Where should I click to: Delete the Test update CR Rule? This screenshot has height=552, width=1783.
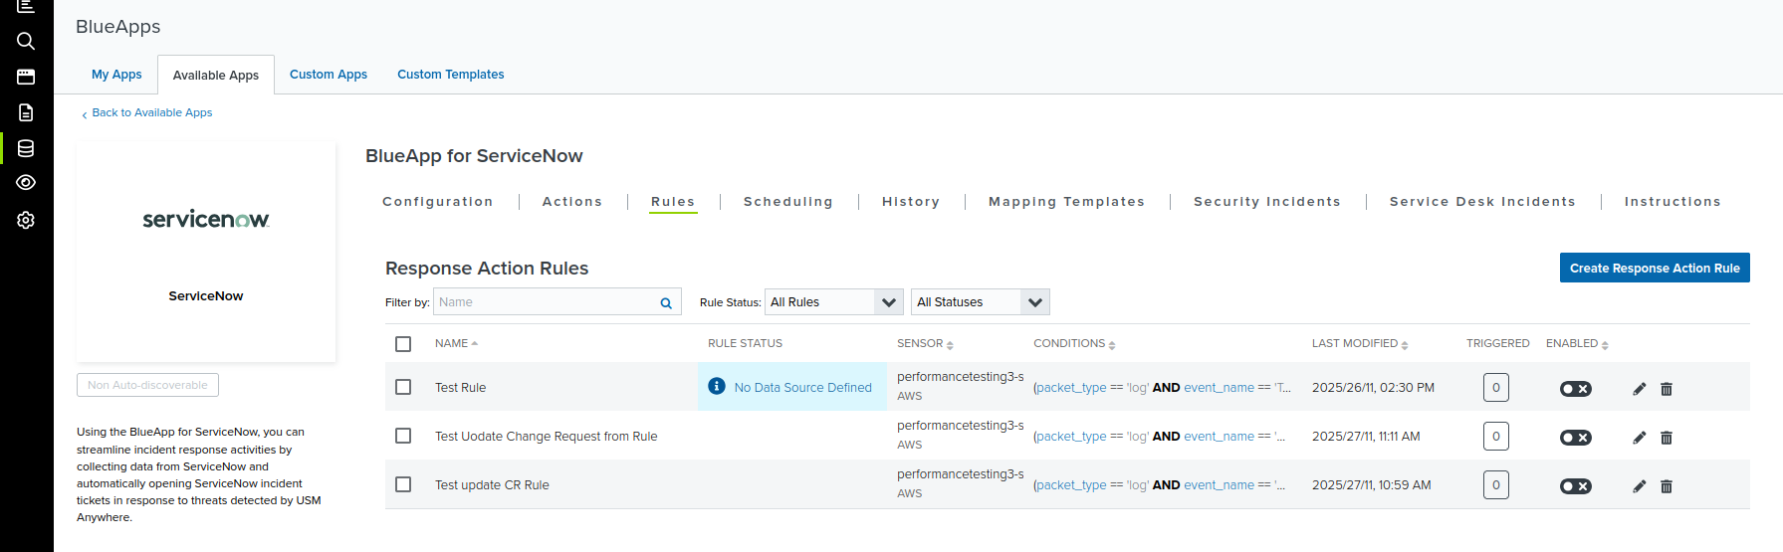[1667, 486]
